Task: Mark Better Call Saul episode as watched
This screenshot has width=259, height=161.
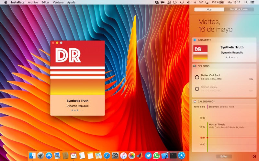Action: (x=197, y=77)
